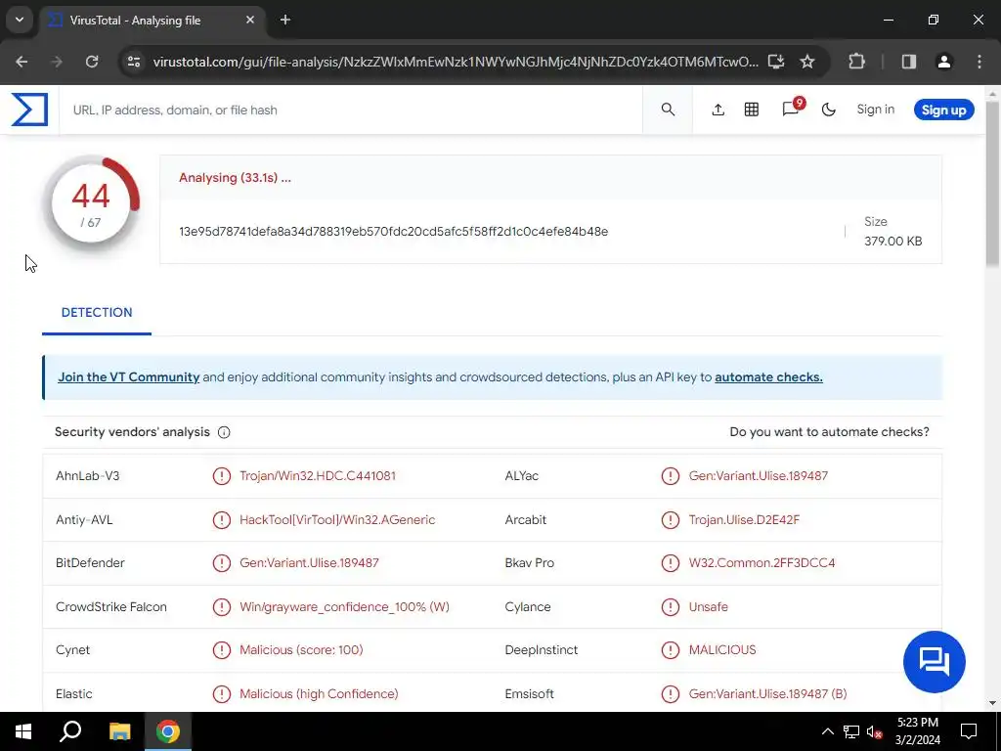This screenshot has height=751, width=1001.
Task: Open File Explorer from the taskbar
Action: tap(119, 731)
